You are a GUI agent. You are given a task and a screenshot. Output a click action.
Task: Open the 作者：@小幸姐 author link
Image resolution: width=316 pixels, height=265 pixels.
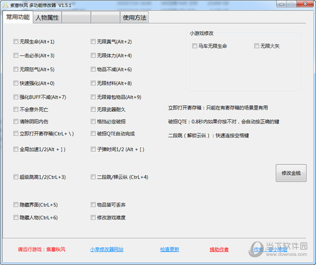point(271,250)
